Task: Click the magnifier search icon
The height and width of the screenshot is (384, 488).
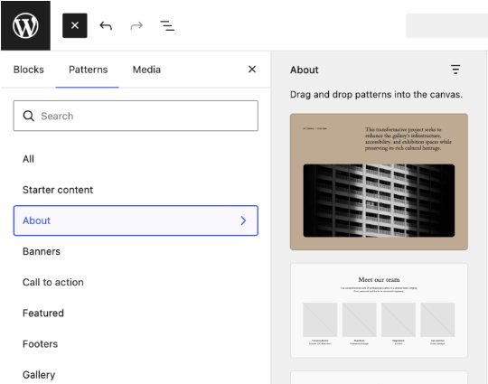Action: pos(29,116)
